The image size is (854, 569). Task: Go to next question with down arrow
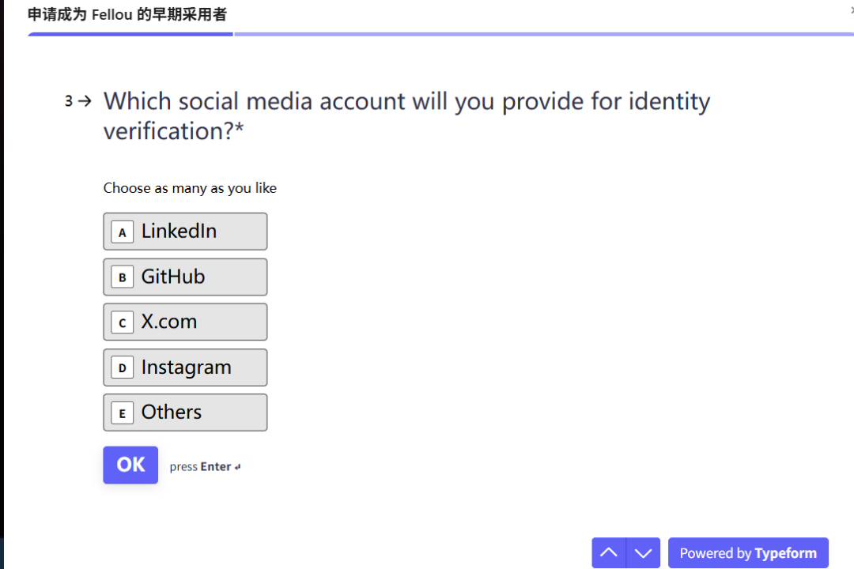coord(643,553)
